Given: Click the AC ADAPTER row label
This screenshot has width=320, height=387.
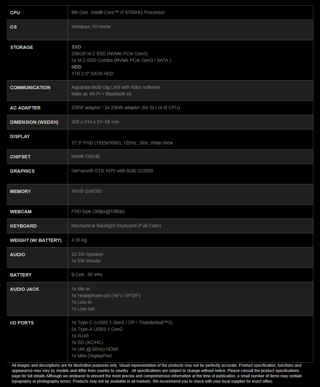Looking at the screenshot, I should [x=25, y=108].
